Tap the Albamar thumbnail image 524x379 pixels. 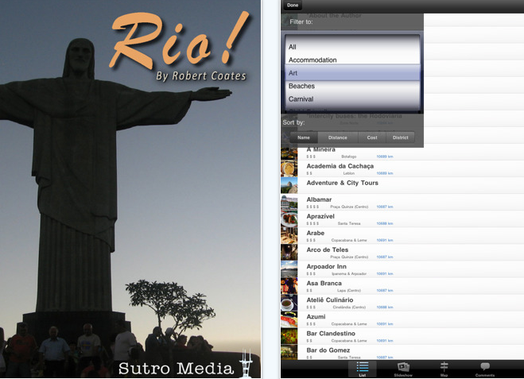[x=289, y=202]
